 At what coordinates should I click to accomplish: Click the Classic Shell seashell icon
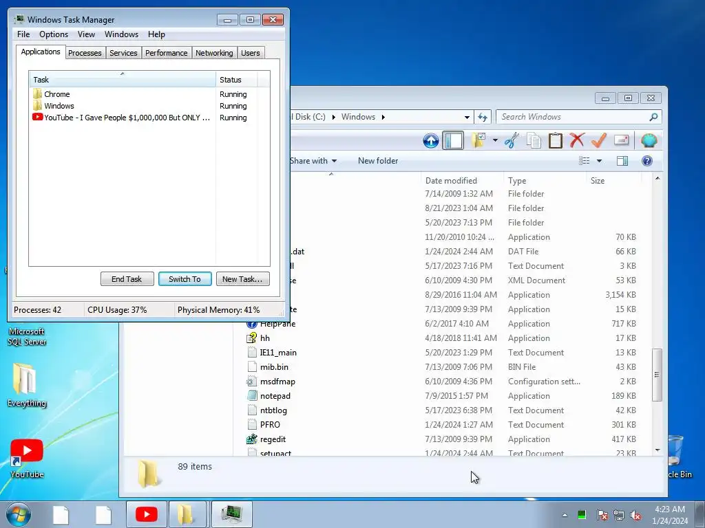[x=649, y=140]
